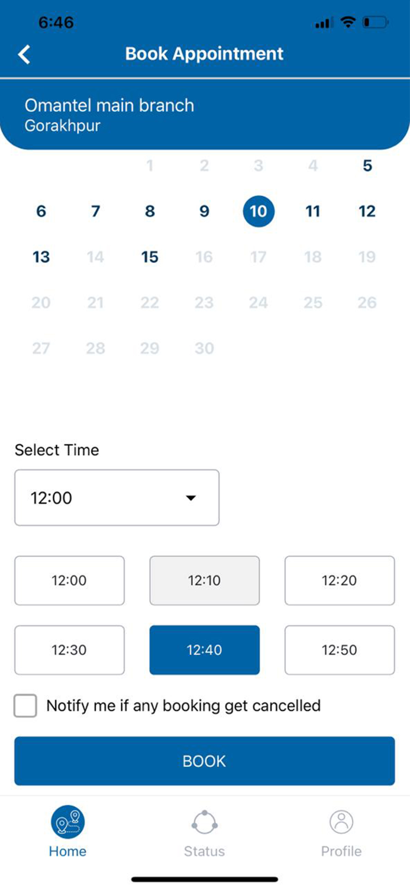Image resolution: width=410 pixels, height=888 pixels.
Task: Pick date 7 on the calendar
Action: 95,211
